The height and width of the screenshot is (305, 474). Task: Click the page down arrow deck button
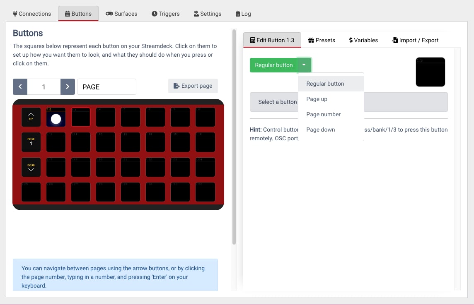[x=31, y=167]
